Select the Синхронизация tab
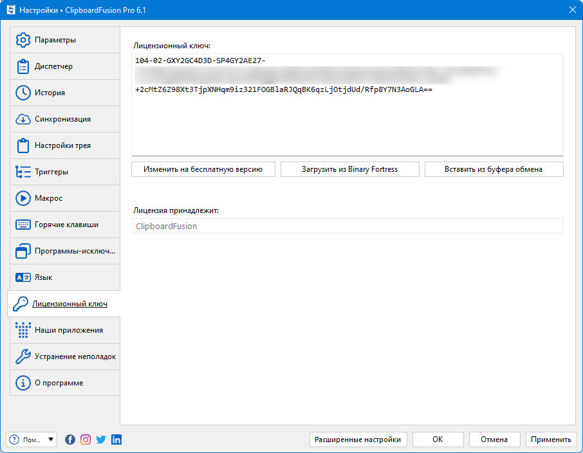Screen dimensions: 583x453 click(x=65, y=119)
